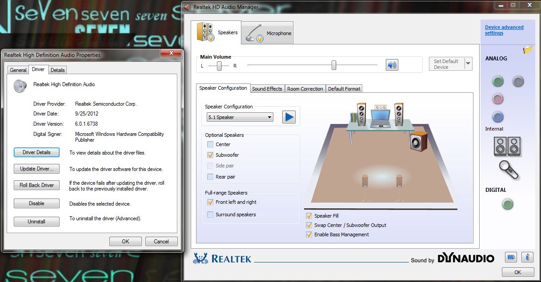Screen dimensions: 541x282
Task: Click OK in the Properties dialog
Action: pos(125,242)
